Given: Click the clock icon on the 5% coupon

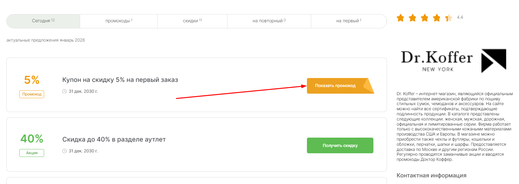Looking at the screenshot, I should point(64,91).
